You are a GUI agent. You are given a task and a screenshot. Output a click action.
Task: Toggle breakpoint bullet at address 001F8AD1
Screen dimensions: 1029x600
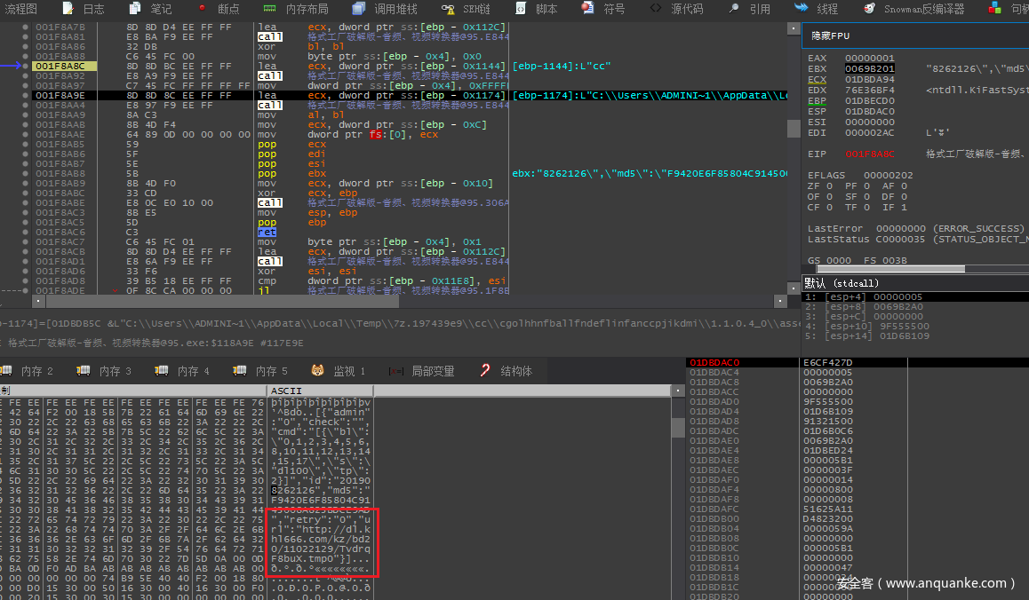(26, 261)
